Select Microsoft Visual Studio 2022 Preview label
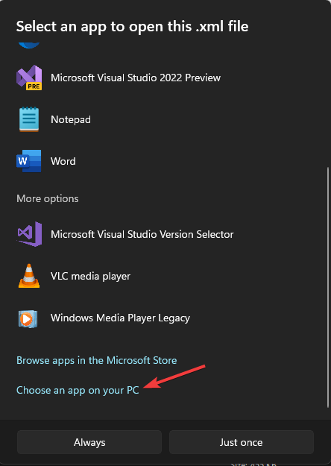Screen dimensions: 331x466 136,78
